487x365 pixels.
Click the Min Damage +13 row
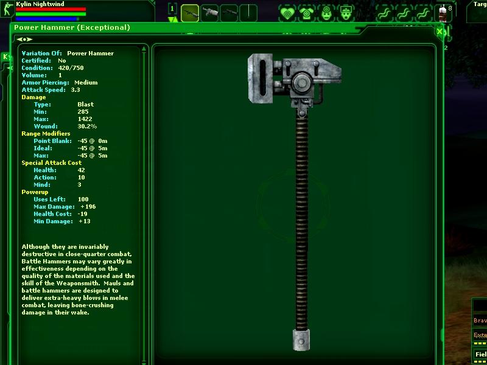62,221
